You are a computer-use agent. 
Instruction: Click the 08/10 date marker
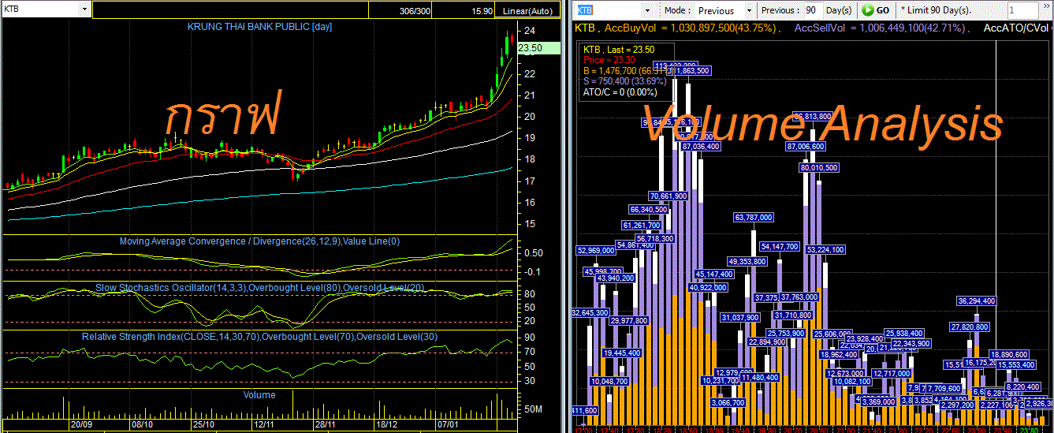point(142,424)
